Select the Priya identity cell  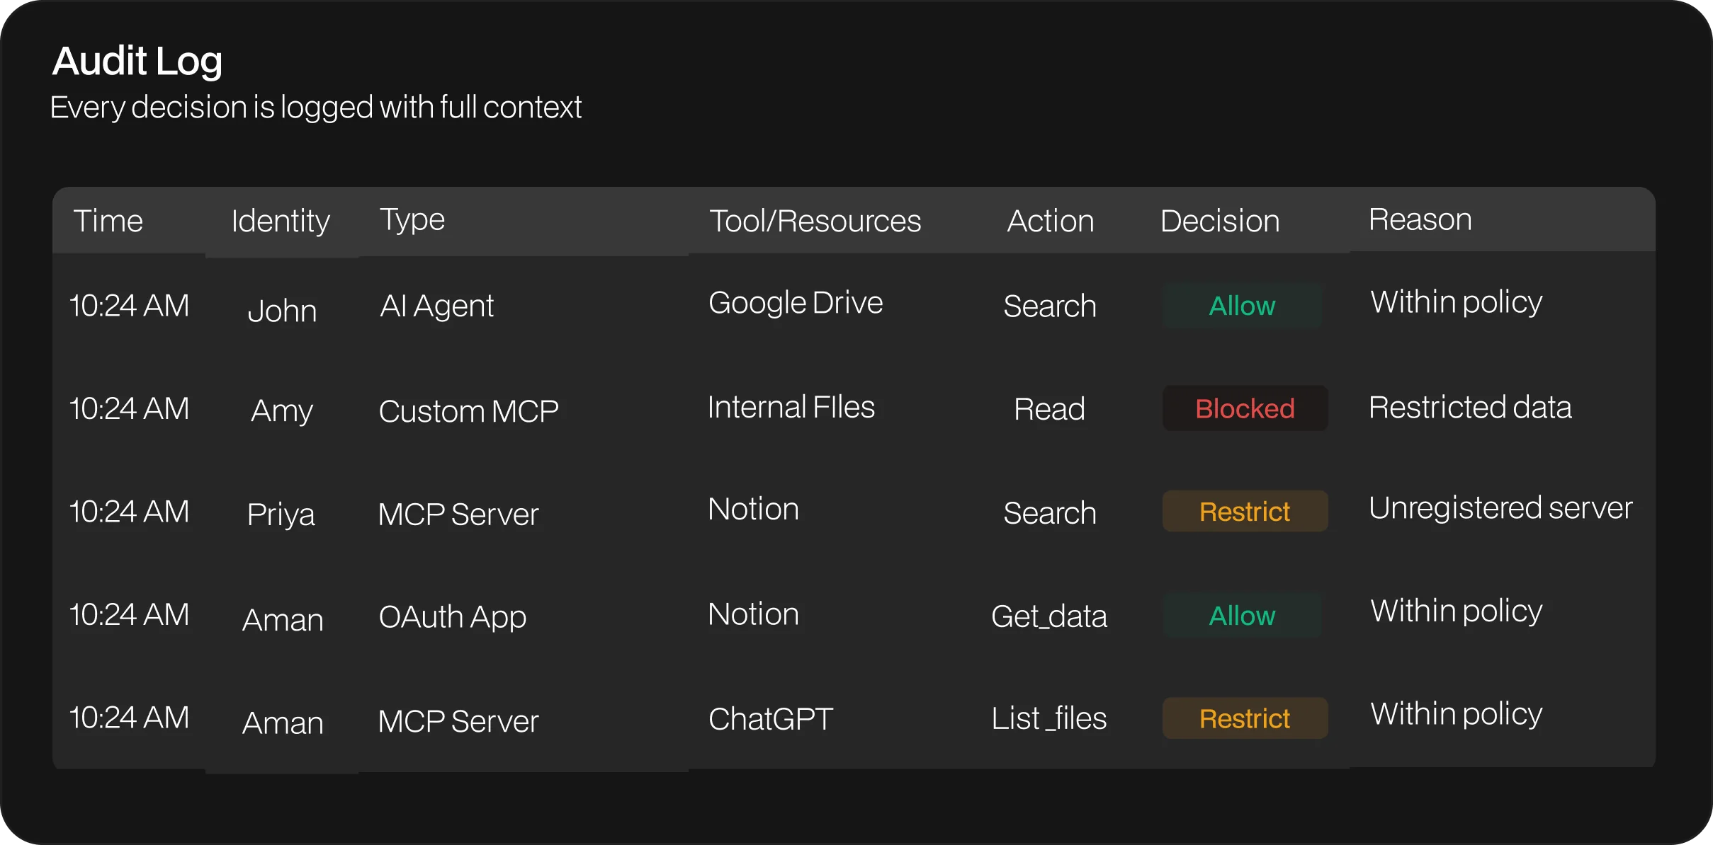(x=281, y=514)
